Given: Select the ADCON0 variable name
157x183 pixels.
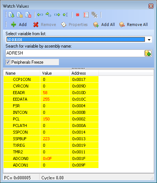Looking at the screenshot, I should [20, 158].
